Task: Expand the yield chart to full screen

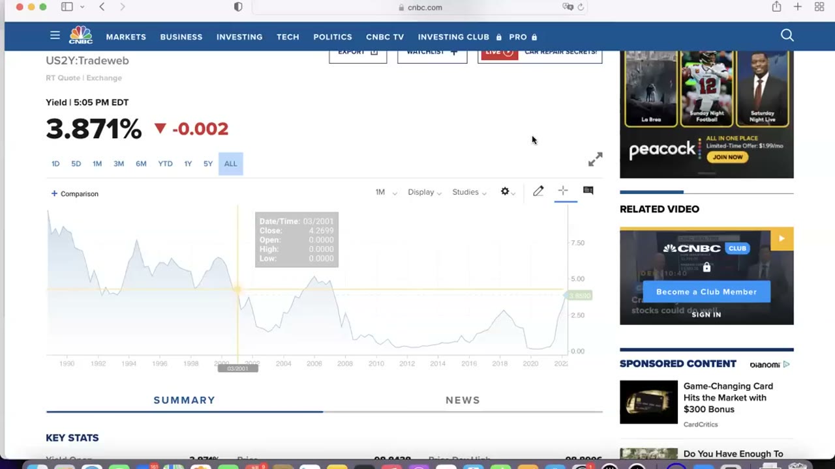Action: pos(595,160)
